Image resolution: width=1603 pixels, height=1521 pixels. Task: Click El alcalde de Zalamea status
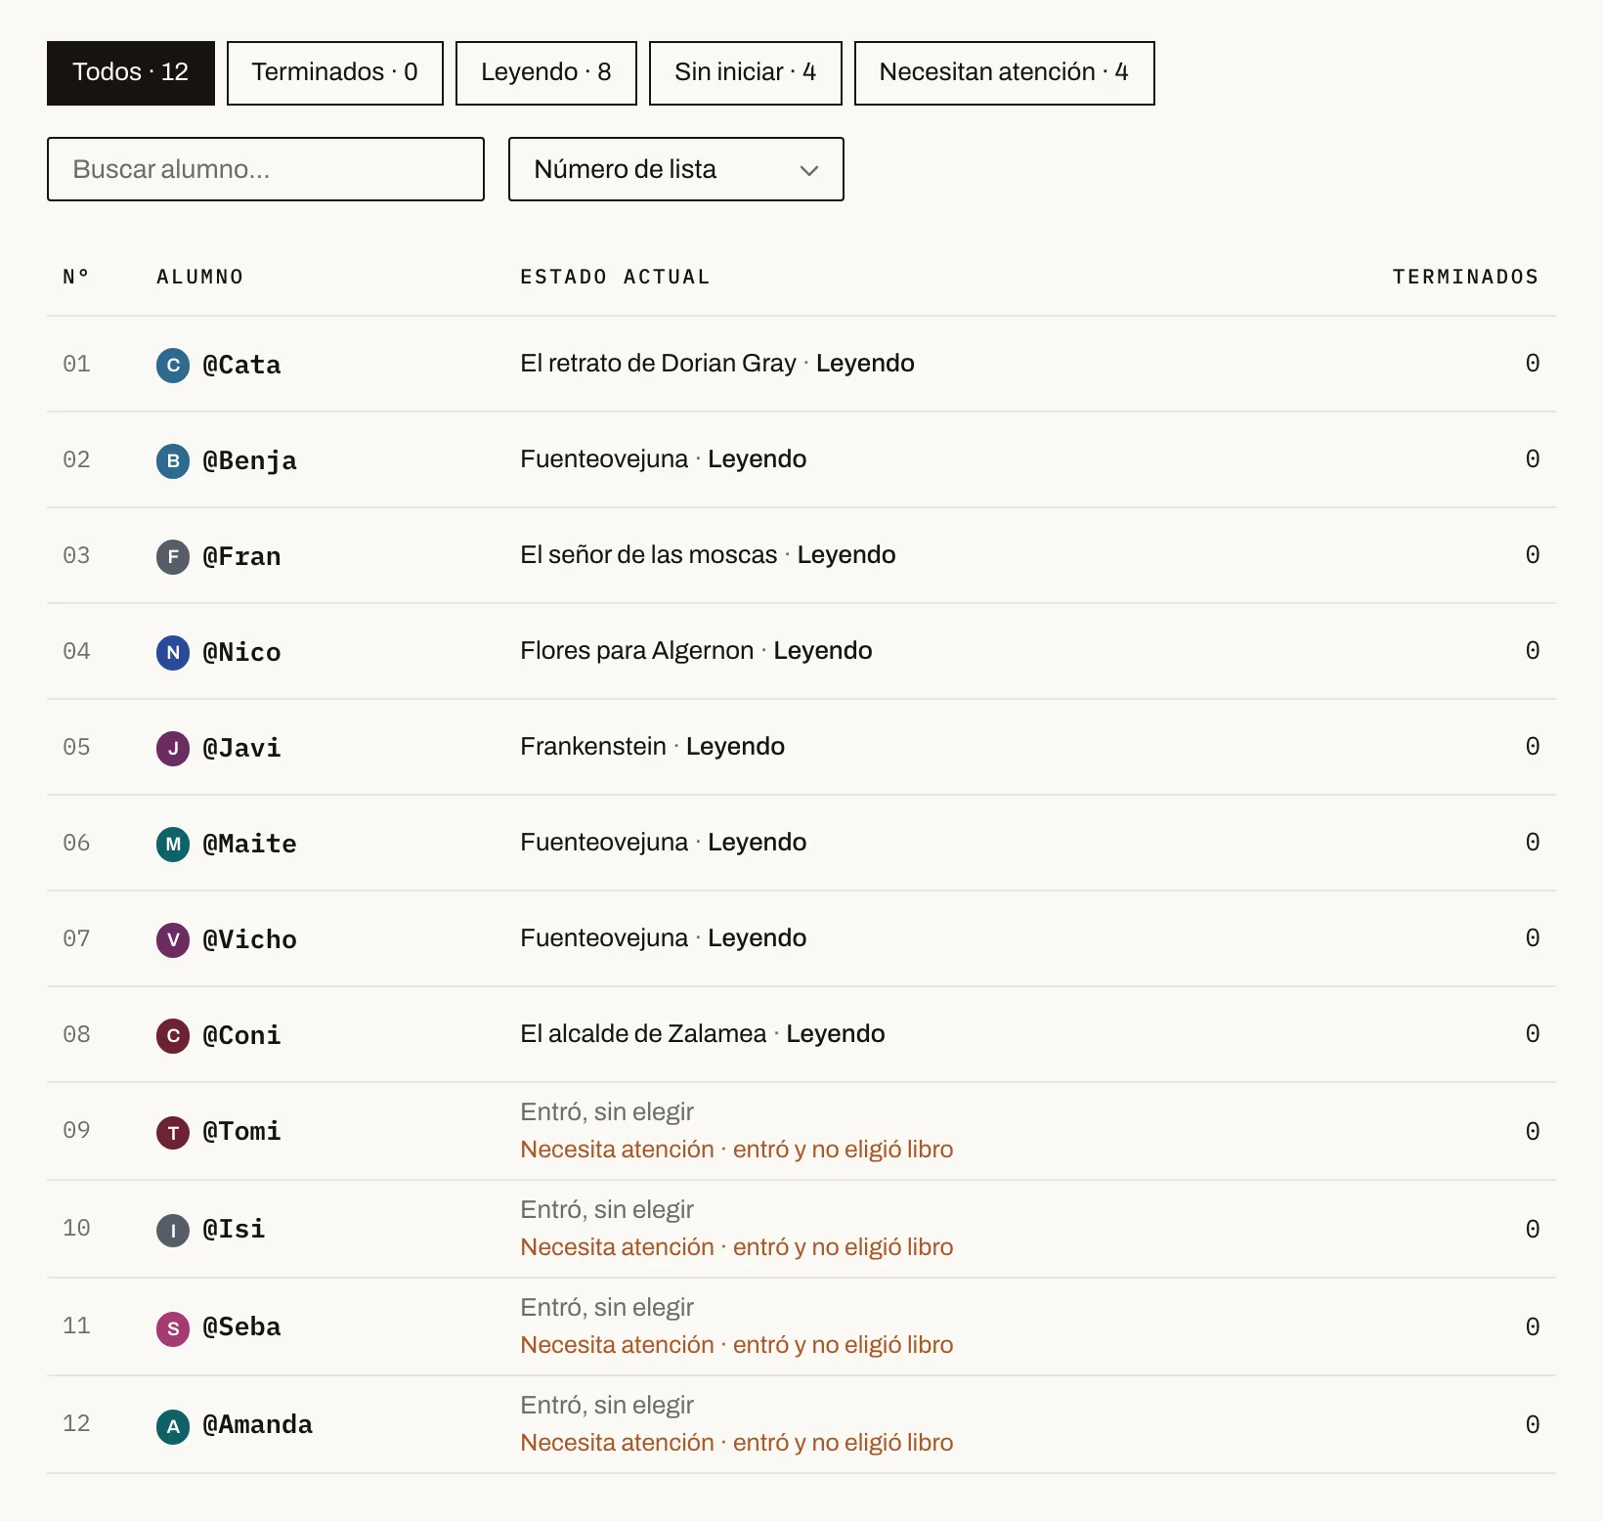(x=703, y=1034)
